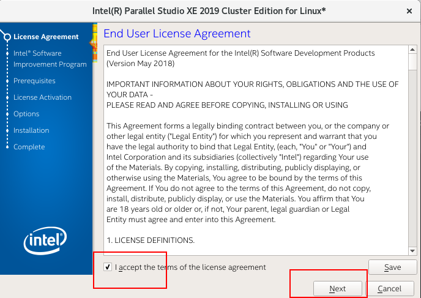The height and width of the screenshot is (298, 421).
Task: Select Complete step in sidebar
Action: point(29,147)
